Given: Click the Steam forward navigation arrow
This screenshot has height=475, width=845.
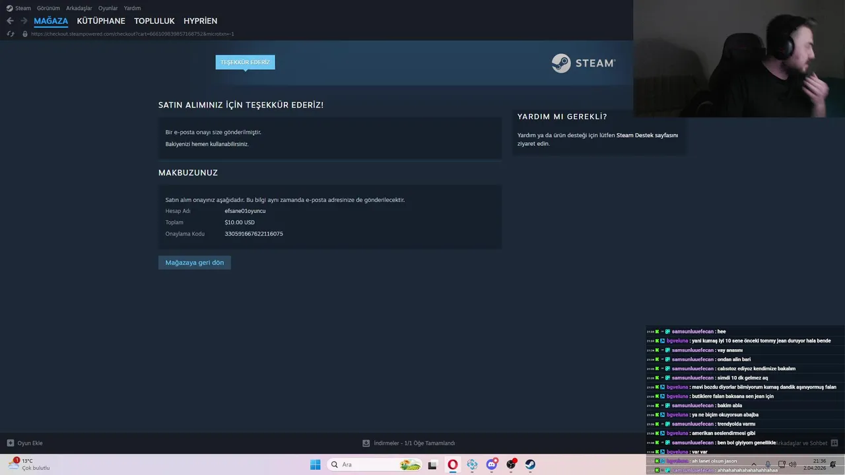Looking at the screenshot, I should click(24, 21).
